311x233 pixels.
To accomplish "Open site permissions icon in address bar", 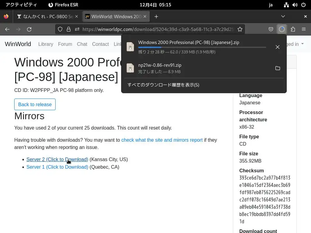I will pos(77,29).
